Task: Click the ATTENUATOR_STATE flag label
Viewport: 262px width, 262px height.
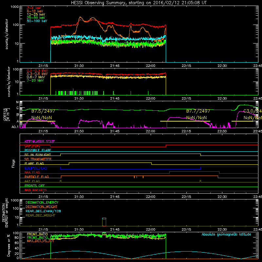Action: click(40, 141)
